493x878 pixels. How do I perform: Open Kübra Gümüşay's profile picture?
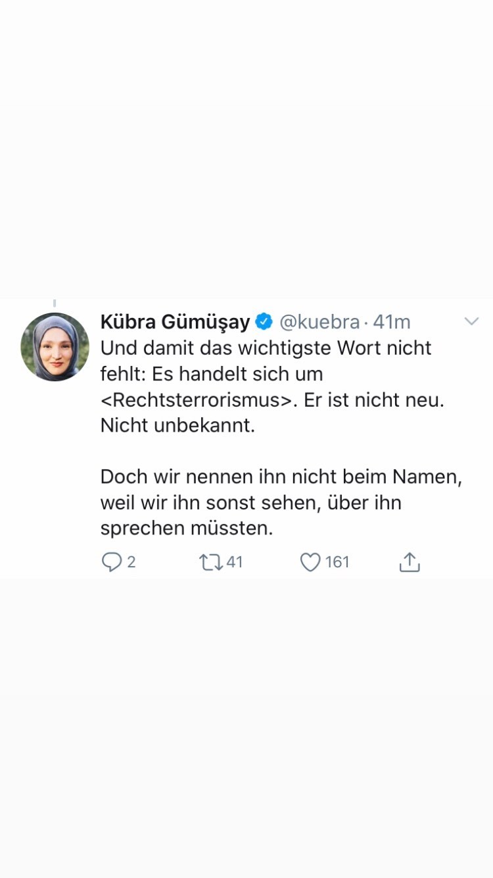coord(55,347)
